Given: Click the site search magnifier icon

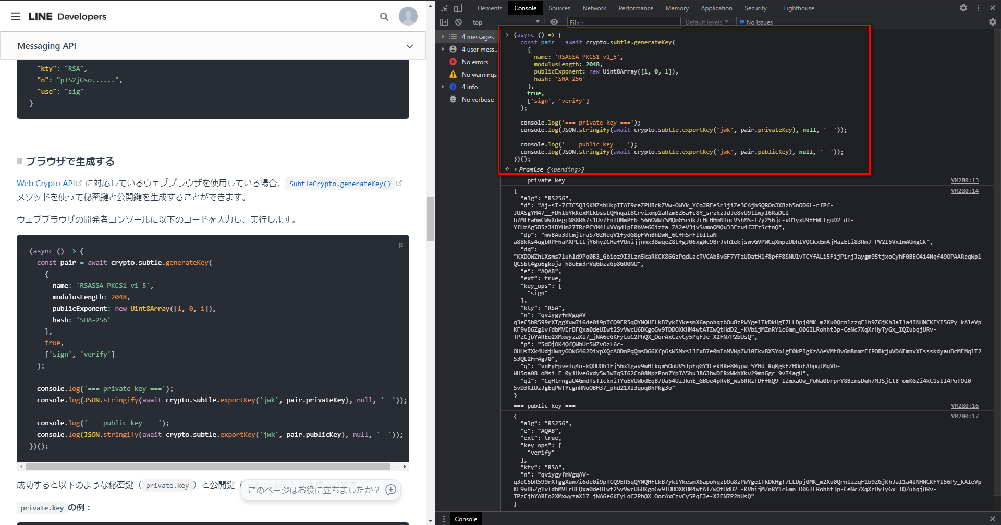Looking at the screenshot, I should click(x=384, y=17).
